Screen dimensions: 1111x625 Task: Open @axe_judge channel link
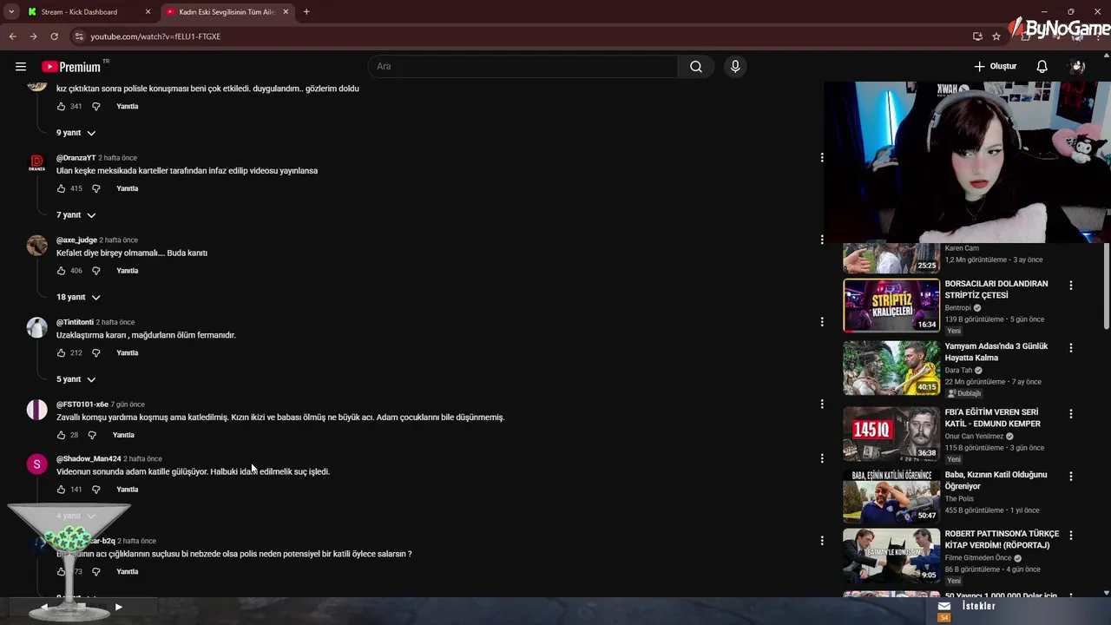pyautogui.click(x=76, y=240)
